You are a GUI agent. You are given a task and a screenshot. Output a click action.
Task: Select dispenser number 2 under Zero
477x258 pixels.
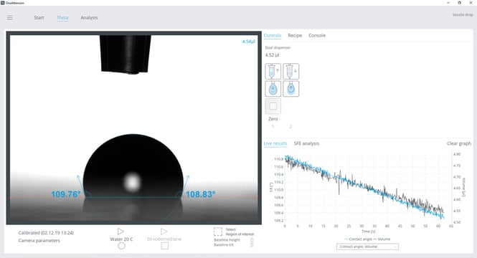(291, 126)
